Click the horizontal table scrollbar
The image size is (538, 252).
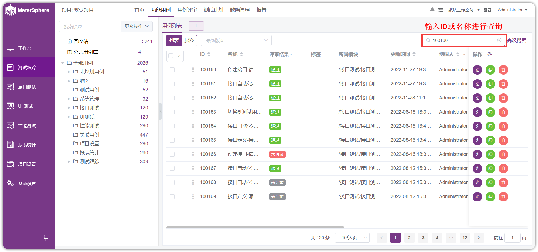click(x=255, y=227)
